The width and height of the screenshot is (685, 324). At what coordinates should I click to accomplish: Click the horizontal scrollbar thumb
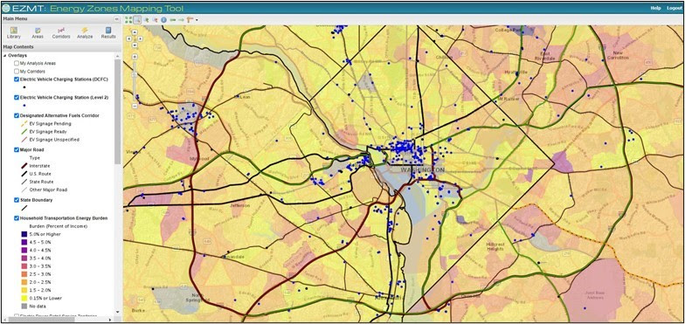coord(42,320)
